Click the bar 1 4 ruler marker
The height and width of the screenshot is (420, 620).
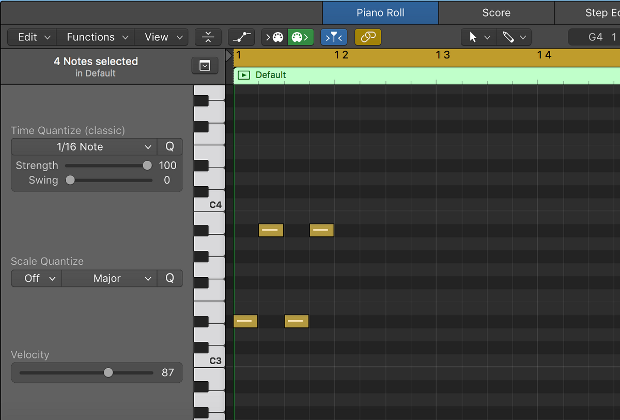pyautogui.click(x=544, y=55)
